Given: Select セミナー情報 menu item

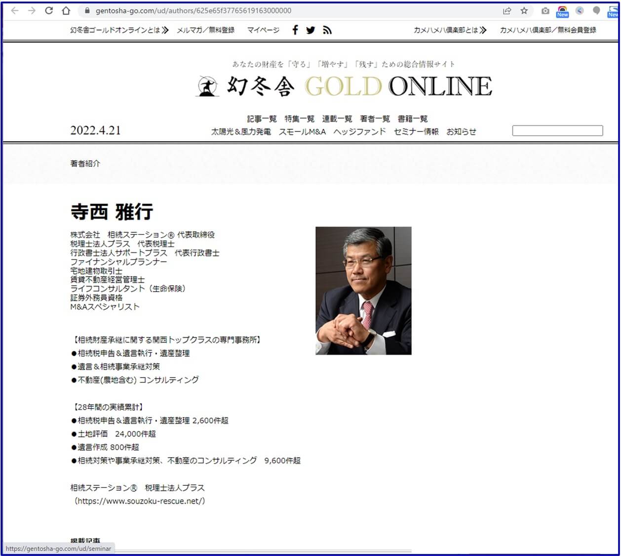Looking at the screenshot, I should (416, 131).
